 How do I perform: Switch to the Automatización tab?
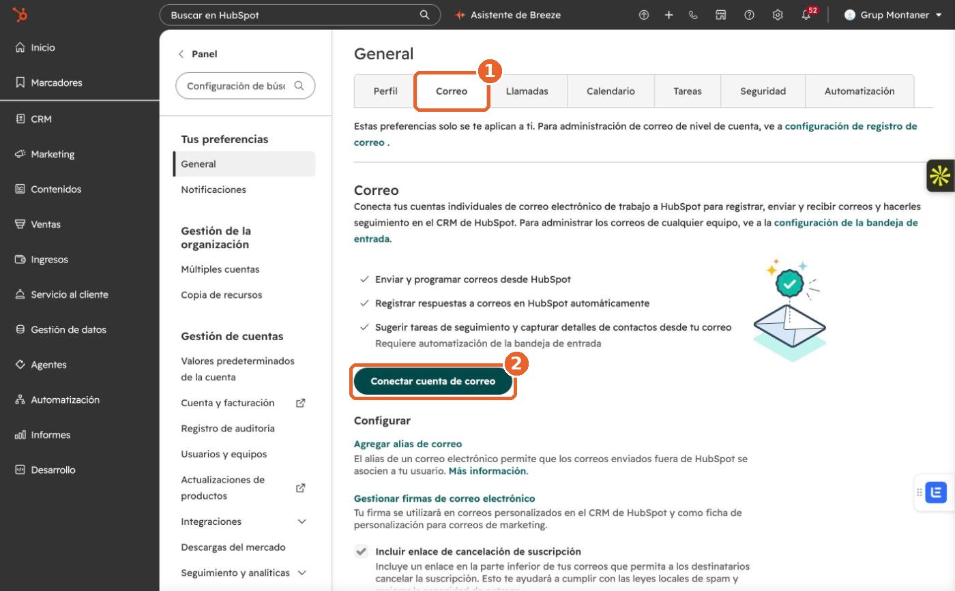tap(859, 91)
